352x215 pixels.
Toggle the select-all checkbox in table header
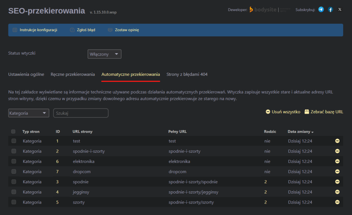coord(13,132)
